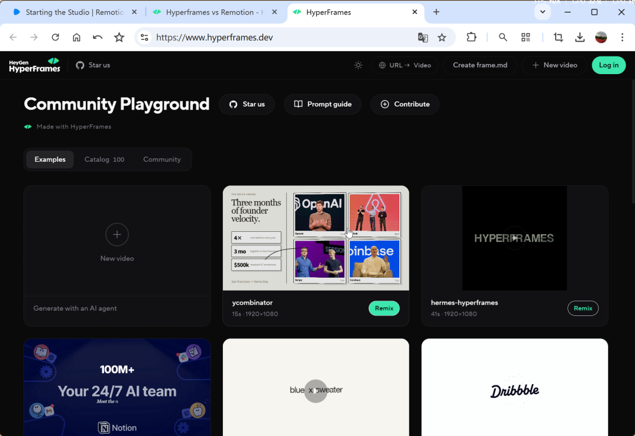Click the hermes-hyperframes title text

464,302
